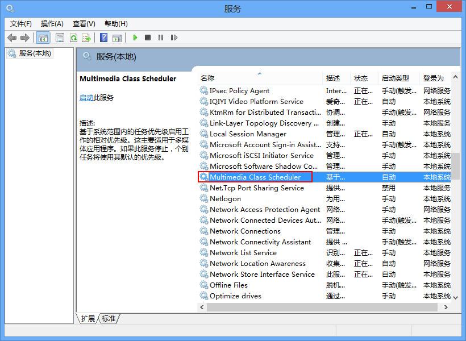Open the properties icon in the toolbar
The width and height of the screenshot is (466, 341).
click(x=60, y=38)
